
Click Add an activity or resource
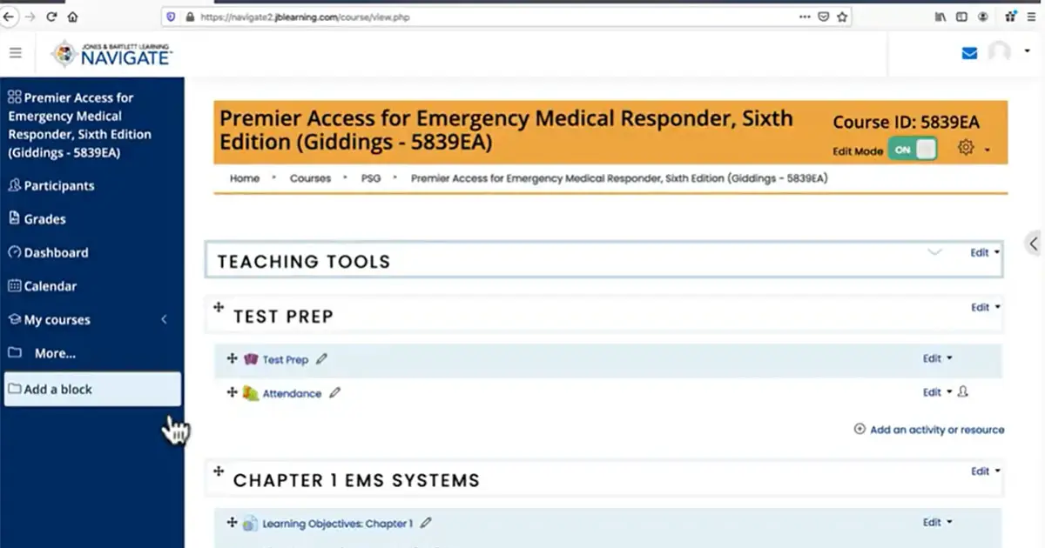click(929, 430)
